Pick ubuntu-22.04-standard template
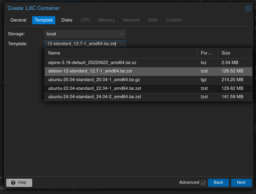256x194 pixels. point(94,88)
